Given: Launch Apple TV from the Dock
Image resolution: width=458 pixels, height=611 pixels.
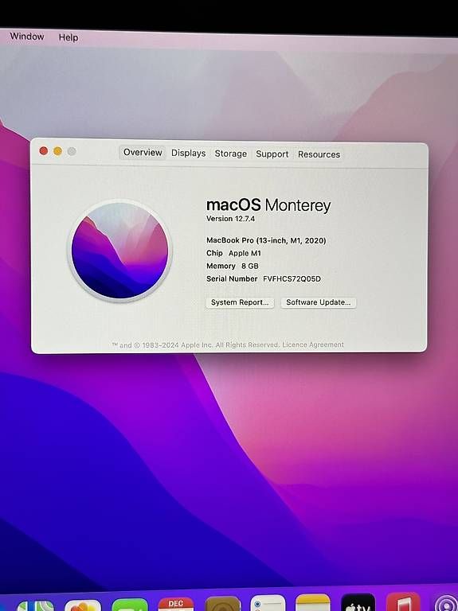Looking at the screenshot, I should click(x=358, y=602).
